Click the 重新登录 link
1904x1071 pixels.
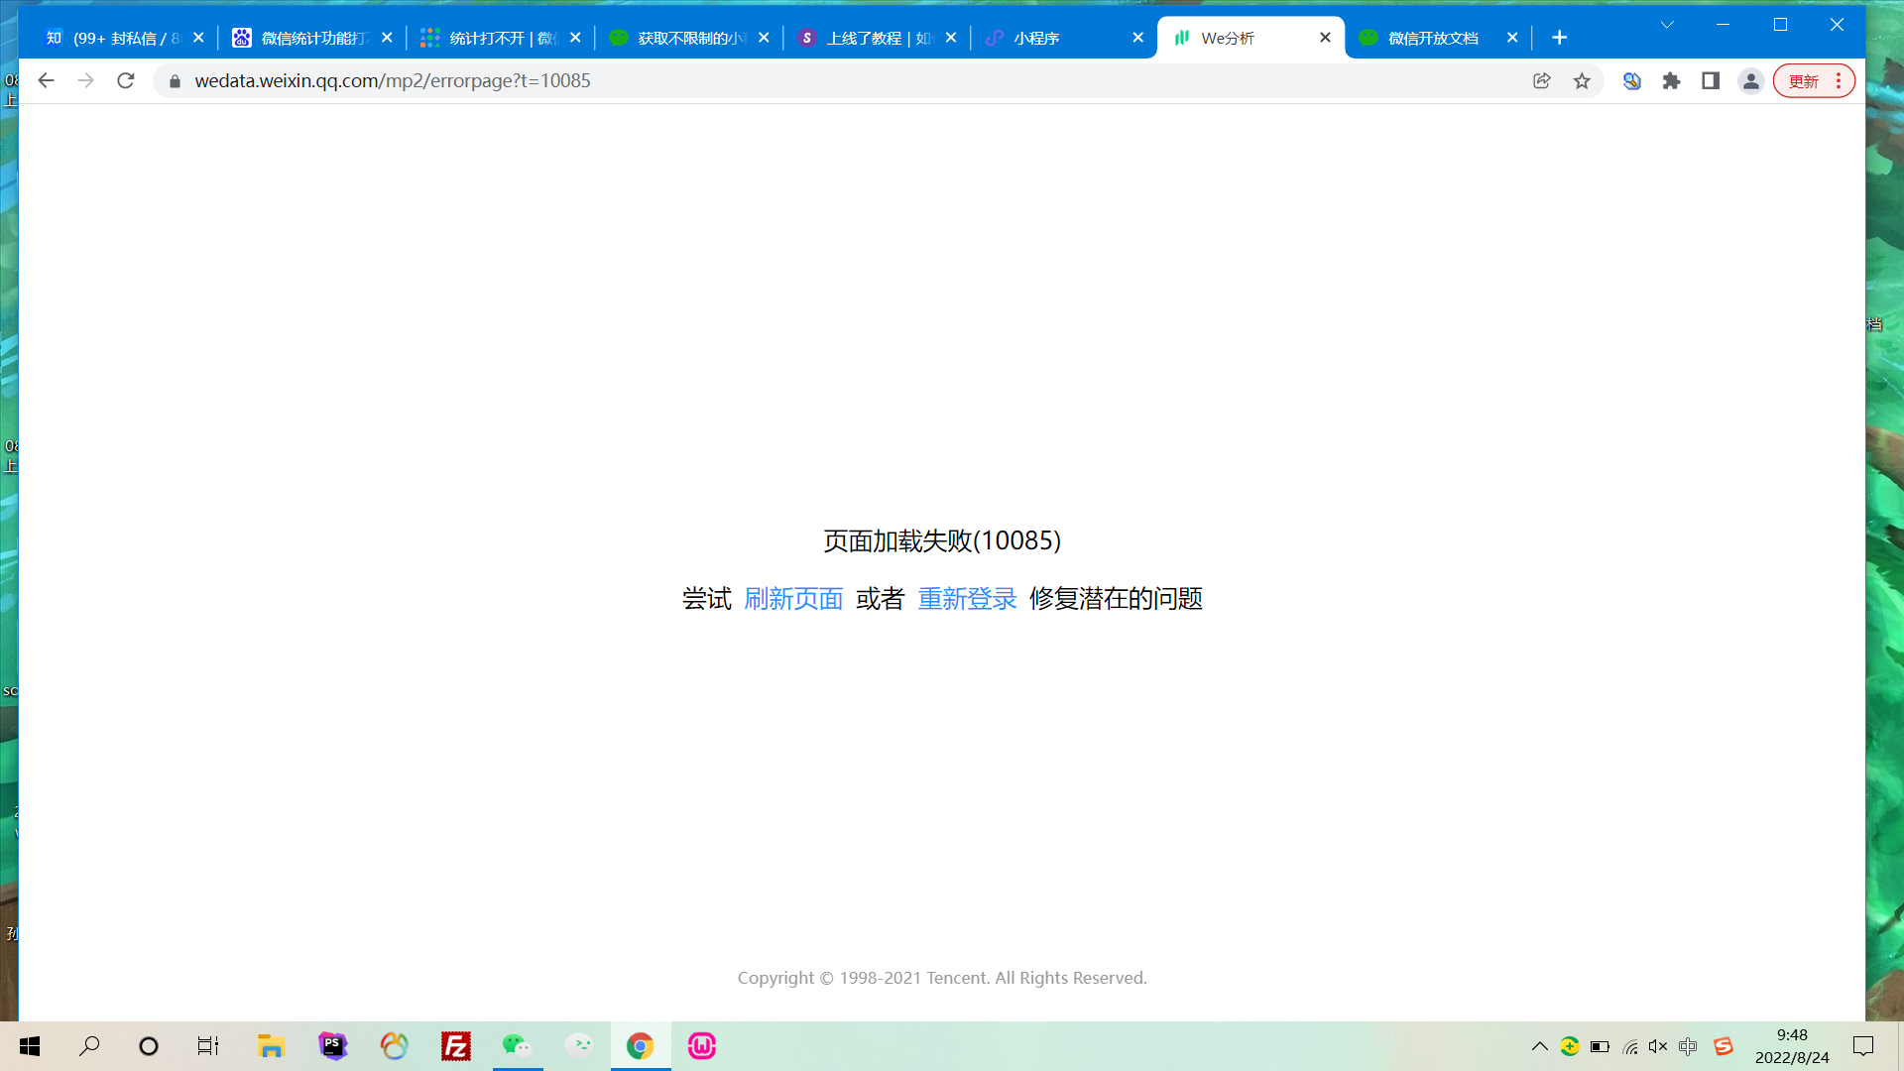tap(967, 599)
